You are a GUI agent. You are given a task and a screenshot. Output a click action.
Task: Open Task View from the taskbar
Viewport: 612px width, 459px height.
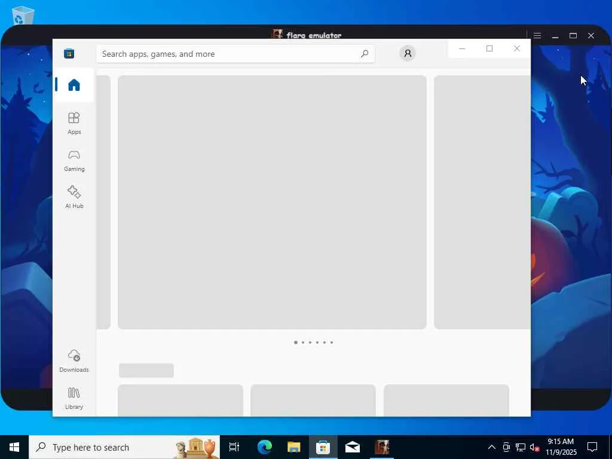click(234, 447)
